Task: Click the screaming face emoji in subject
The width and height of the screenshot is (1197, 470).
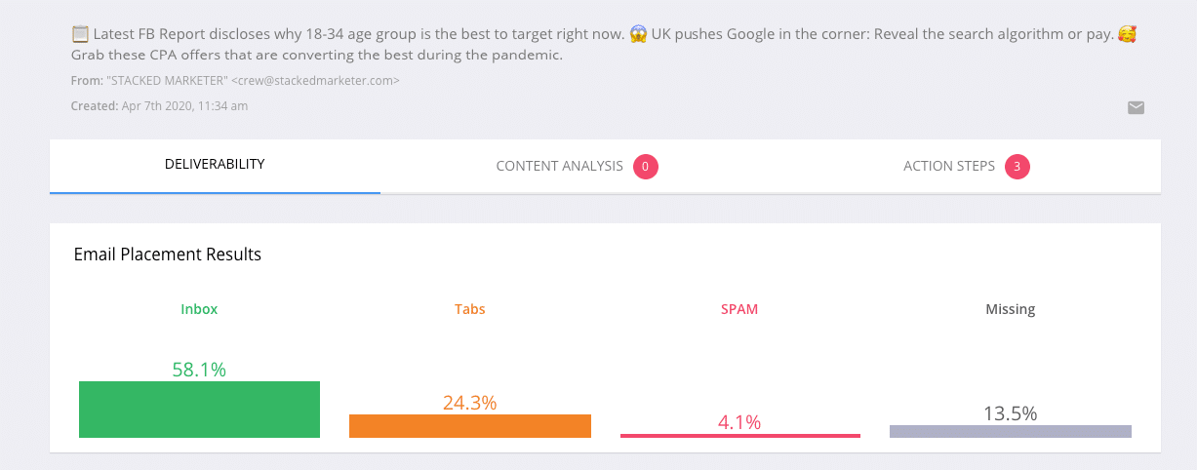Action: [638, 34]
